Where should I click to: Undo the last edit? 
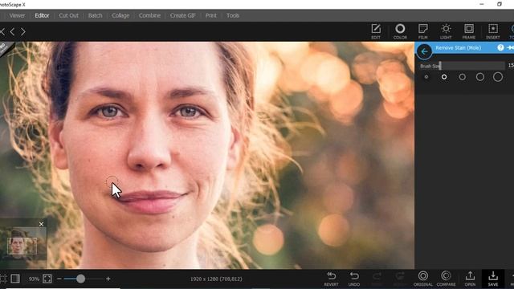(x=354, y=279)
